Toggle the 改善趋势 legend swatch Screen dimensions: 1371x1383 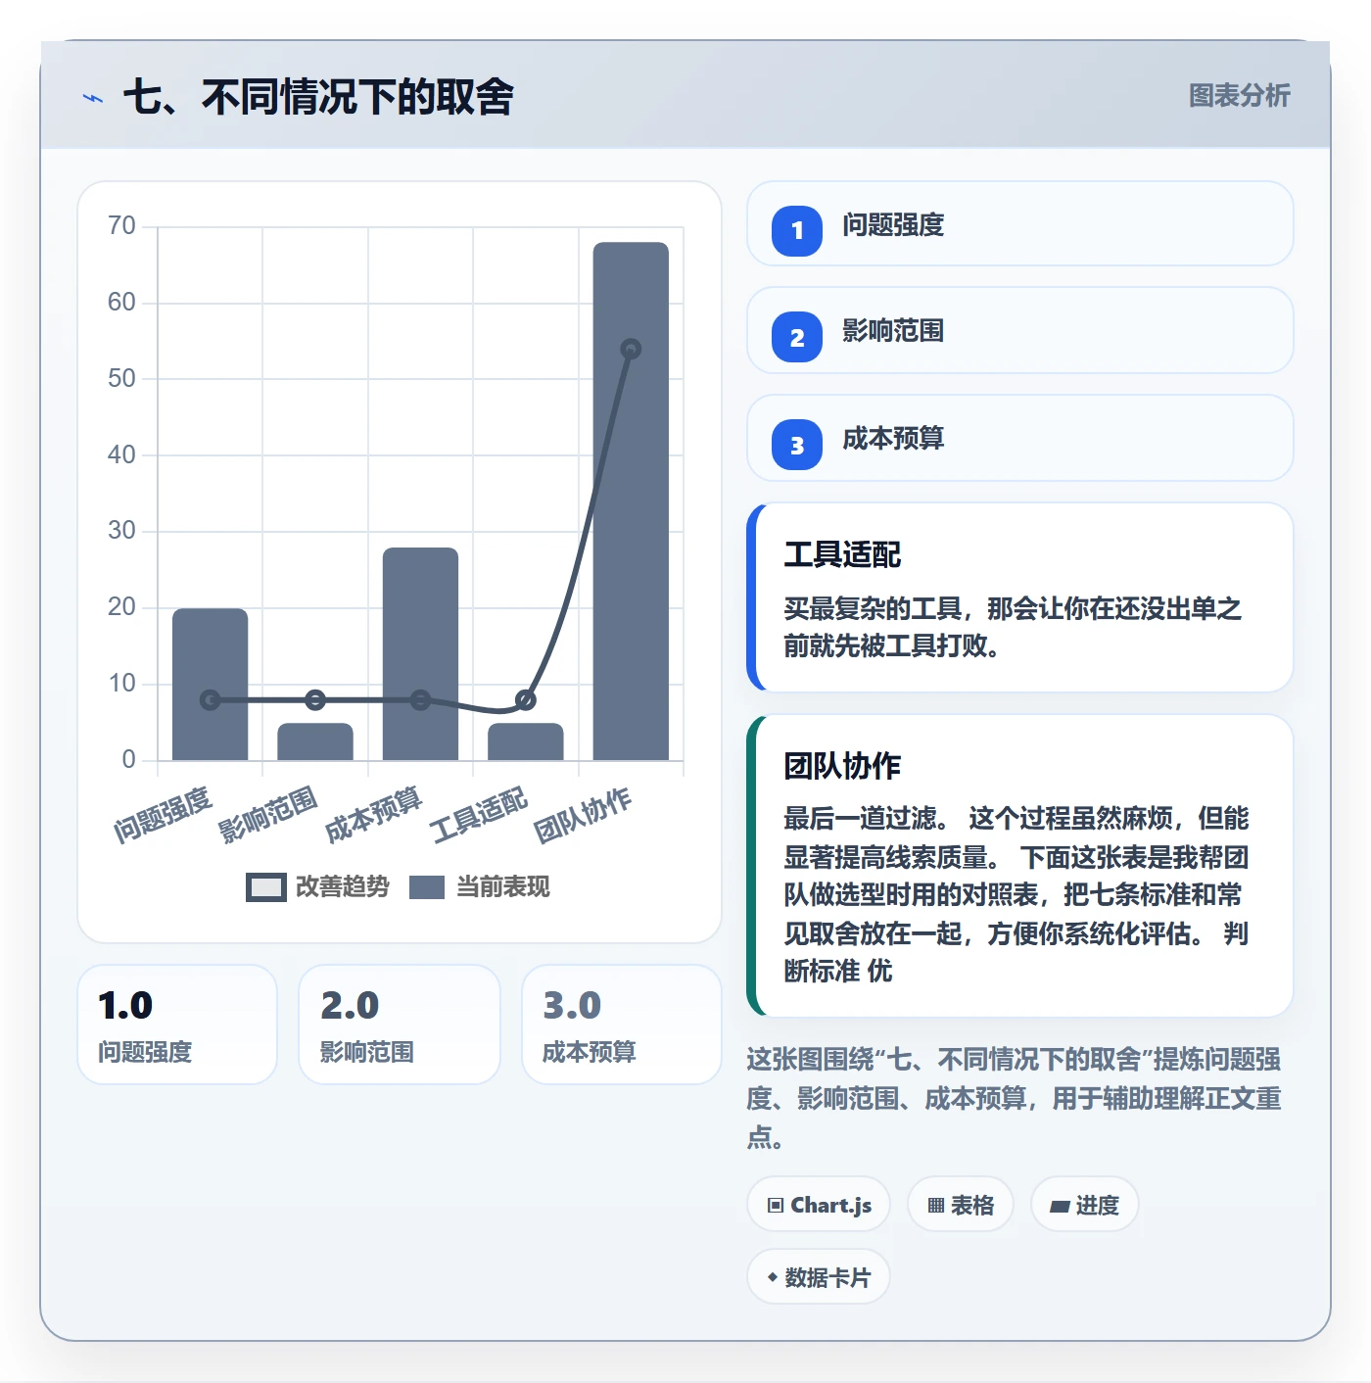point(265,887)
